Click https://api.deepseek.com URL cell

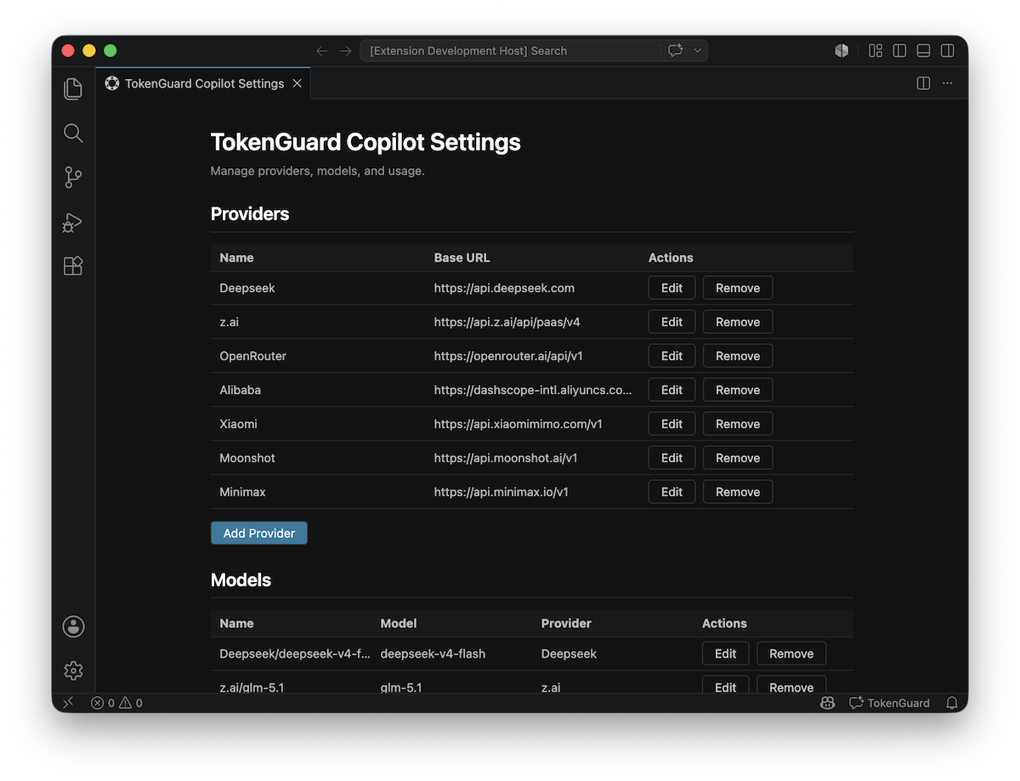pyautogui.click(x=504, y=288)
